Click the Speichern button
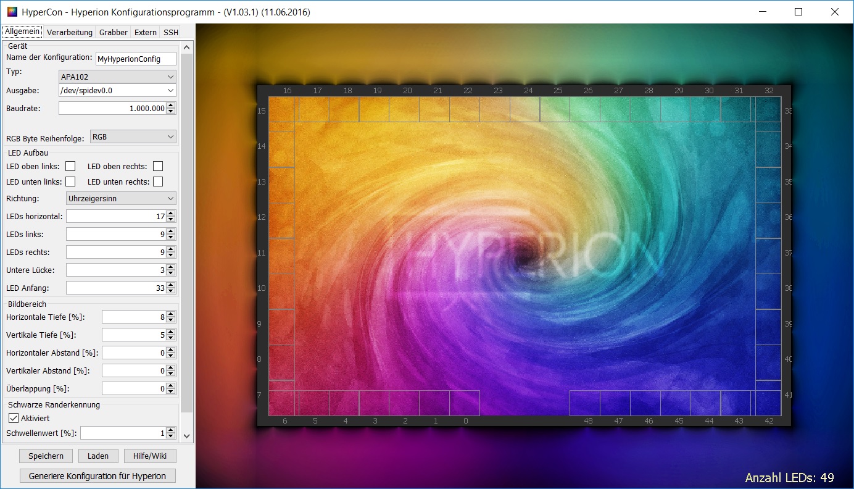 [46, 456]
